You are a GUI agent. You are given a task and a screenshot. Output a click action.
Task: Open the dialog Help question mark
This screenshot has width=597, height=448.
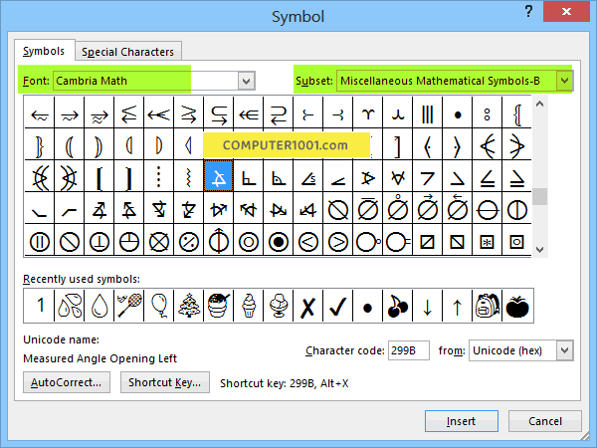528,11
